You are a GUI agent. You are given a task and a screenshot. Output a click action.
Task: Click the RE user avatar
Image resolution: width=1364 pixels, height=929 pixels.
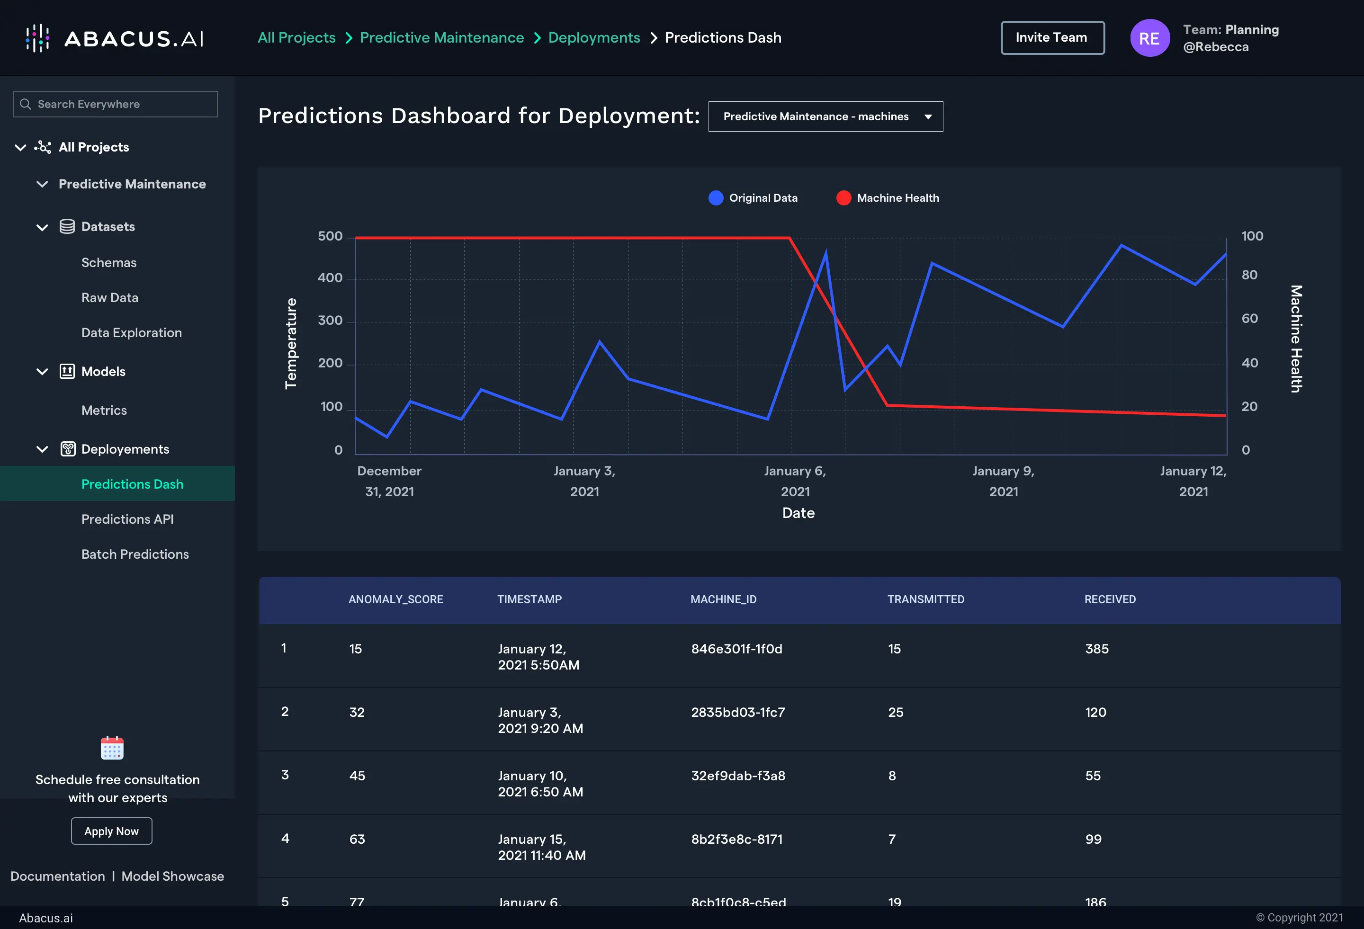(1149, 38)
